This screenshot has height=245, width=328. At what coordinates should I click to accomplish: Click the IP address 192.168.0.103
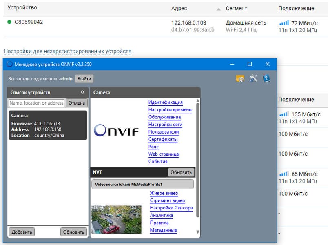(x=189, y=22)
